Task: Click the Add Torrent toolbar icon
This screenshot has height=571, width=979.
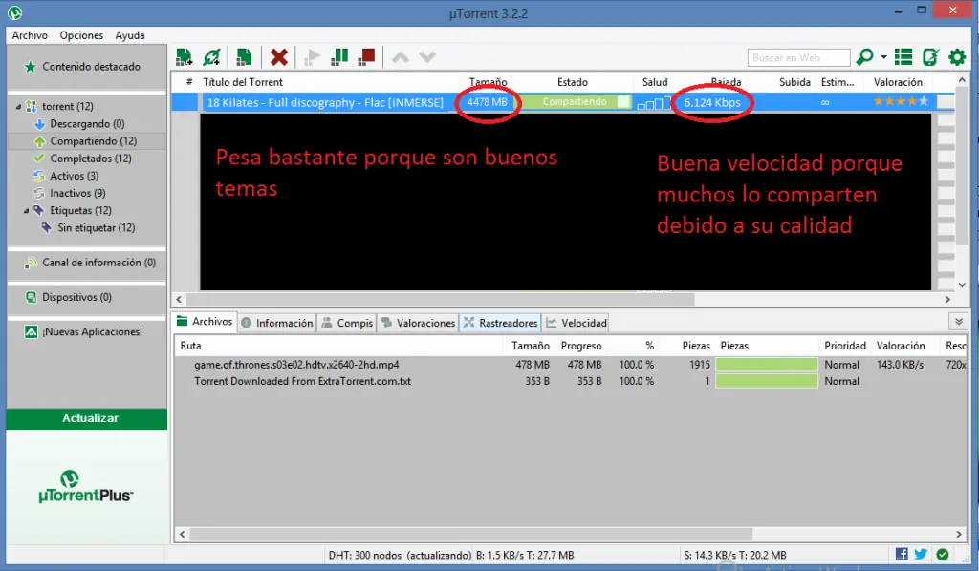Action: pos(184,57)
